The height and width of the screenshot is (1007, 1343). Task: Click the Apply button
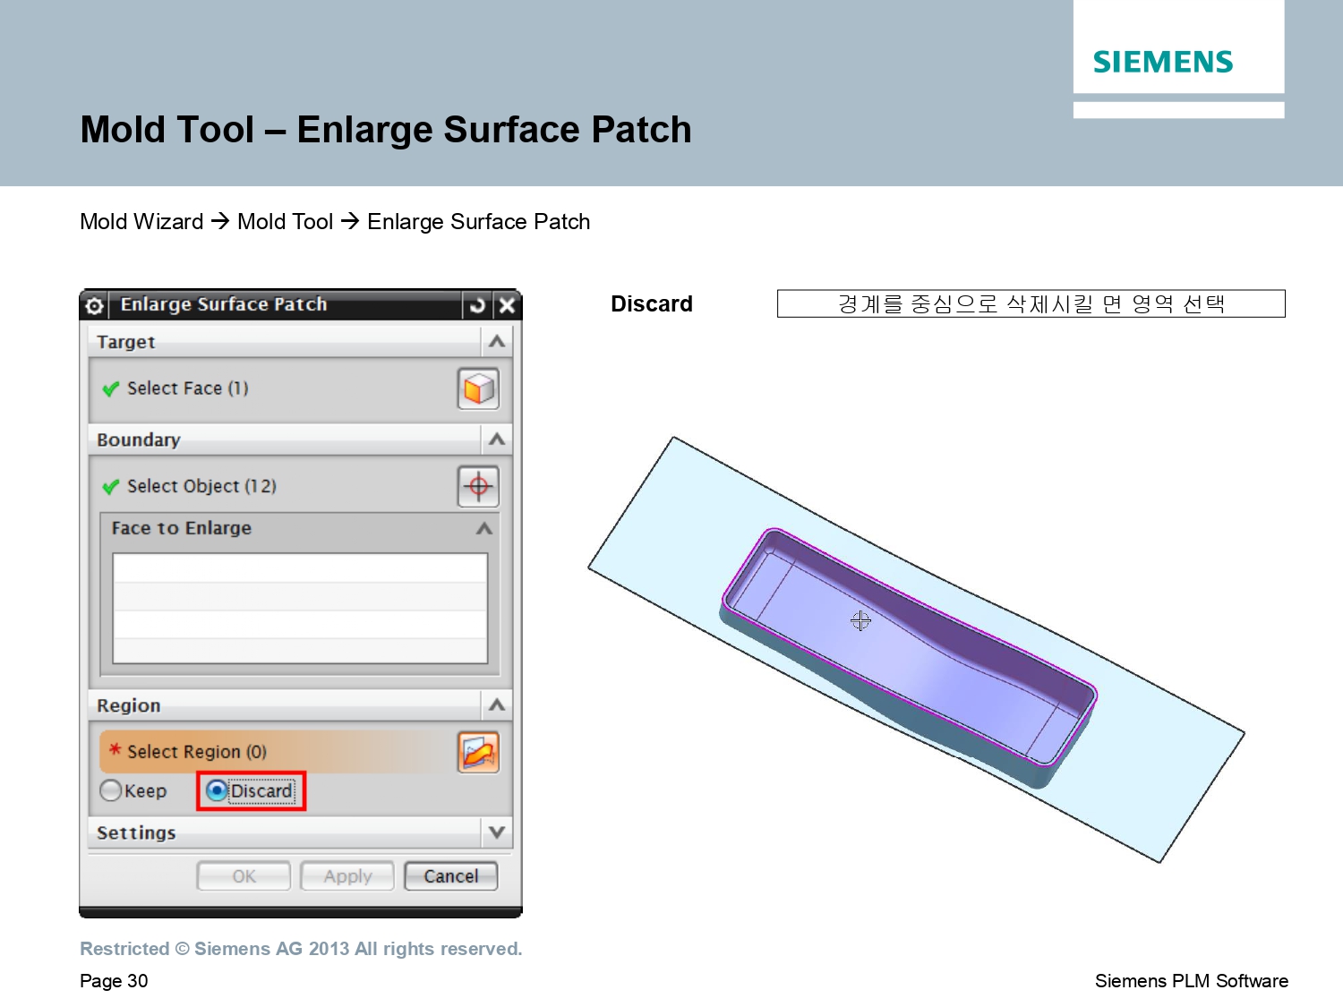tap(347, 876)
